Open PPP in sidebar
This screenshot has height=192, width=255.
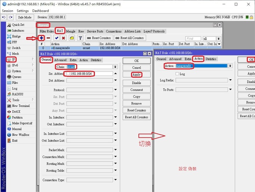[14, 42]
